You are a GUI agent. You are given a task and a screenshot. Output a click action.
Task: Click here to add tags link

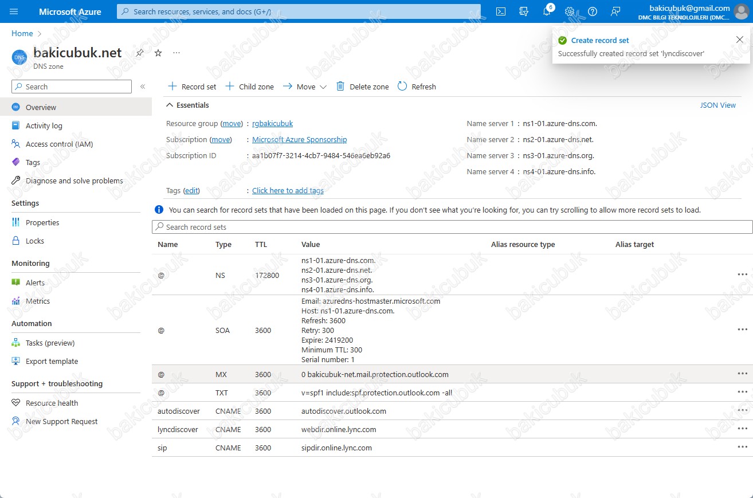coord(288,191)
